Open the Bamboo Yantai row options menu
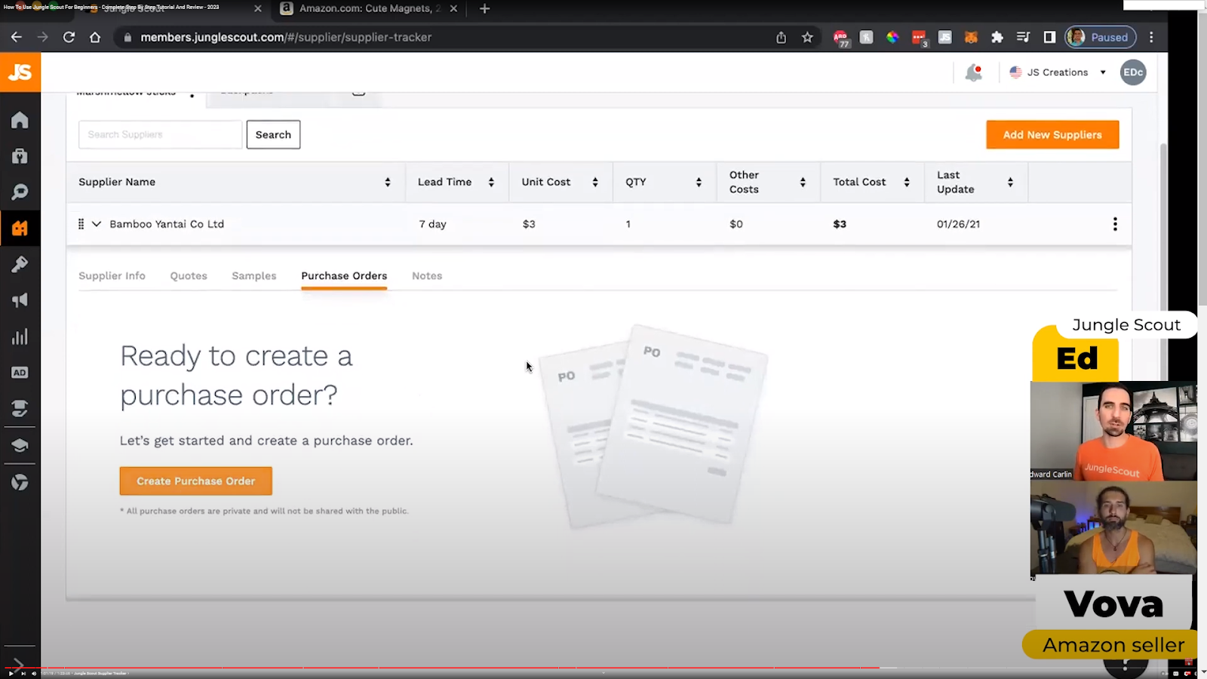1207x679 pixels. pos(1115,224)
